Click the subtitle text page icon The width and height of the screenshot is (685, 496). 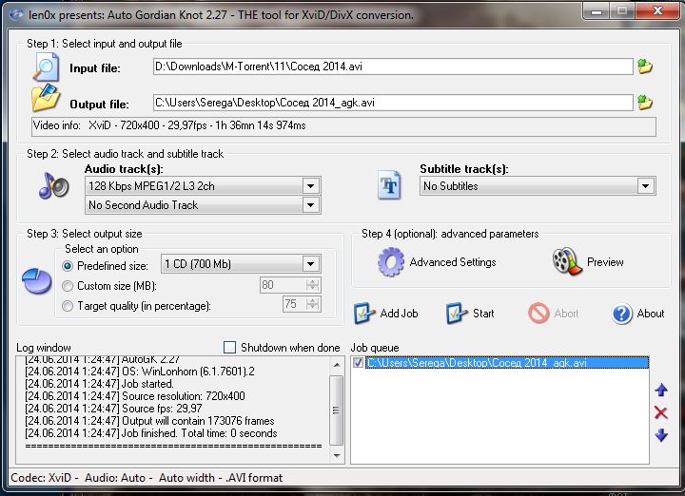tap(389, 185)
